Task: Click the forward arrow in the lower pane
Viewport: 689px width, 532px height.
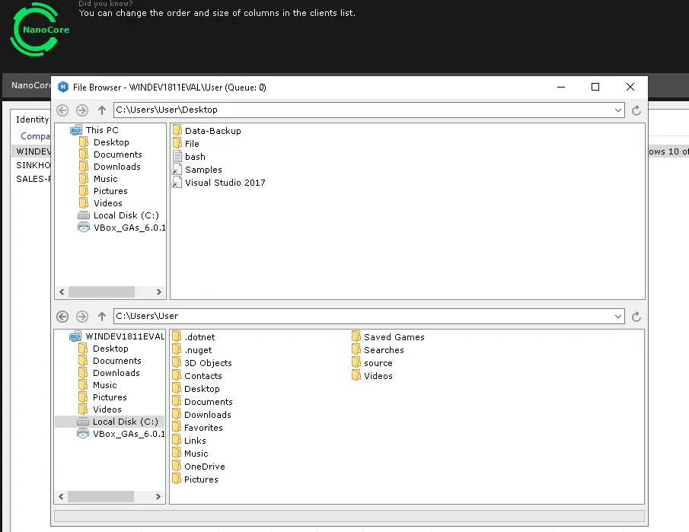Action: (x=82, y=317)
